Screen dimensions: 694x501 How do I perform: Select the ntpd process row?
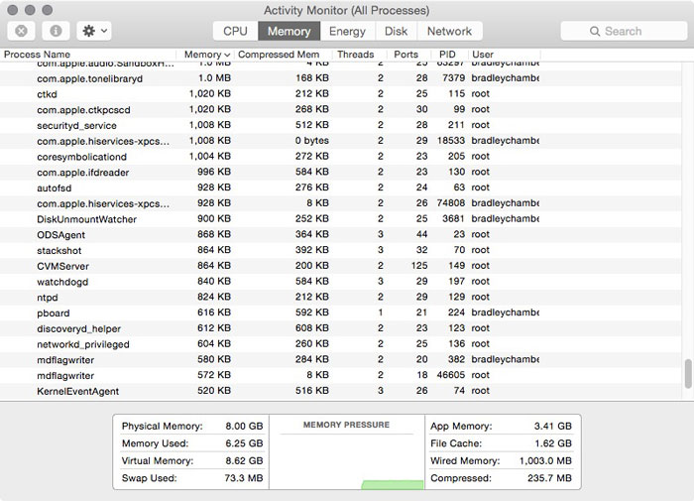[x=340, y=297]
